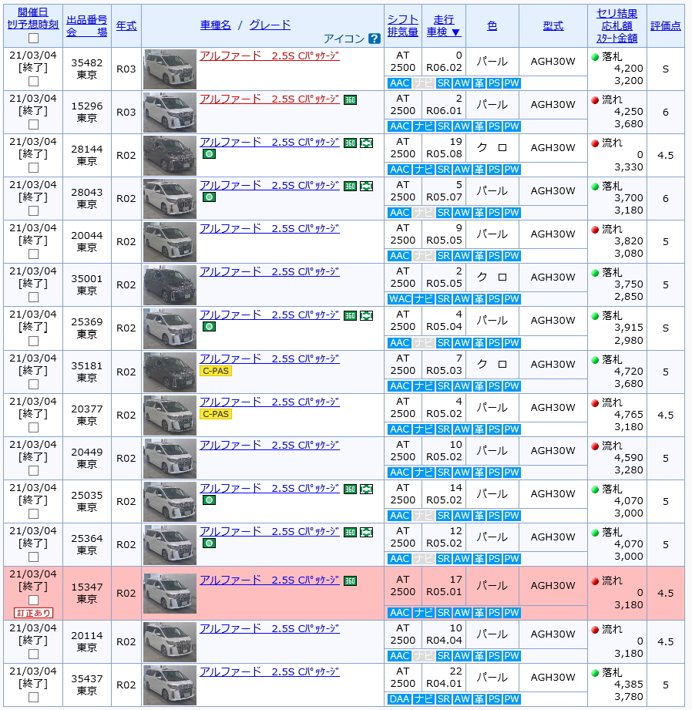
Task: Open アルファード link for lot 35001
Action: coord(269,271)
